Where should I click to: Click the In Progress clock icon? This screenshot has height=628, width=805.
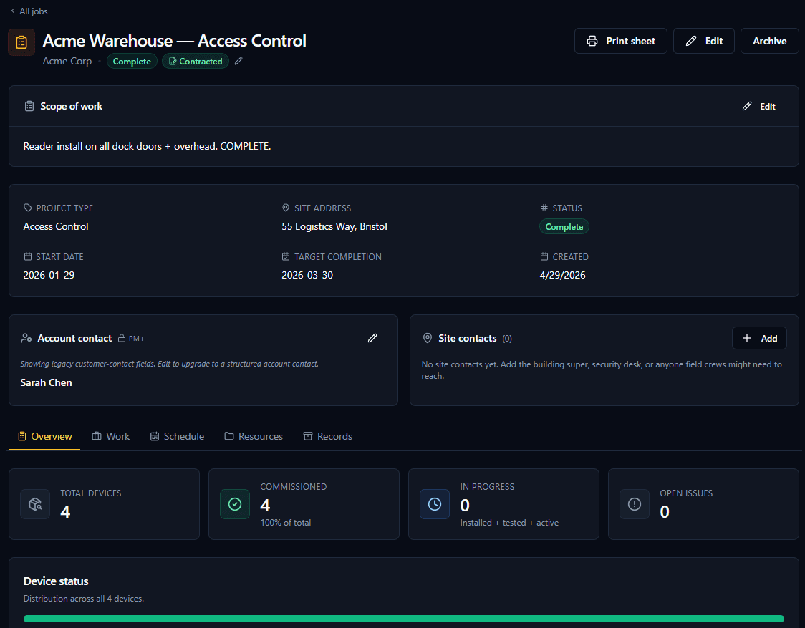coord(434,504)
